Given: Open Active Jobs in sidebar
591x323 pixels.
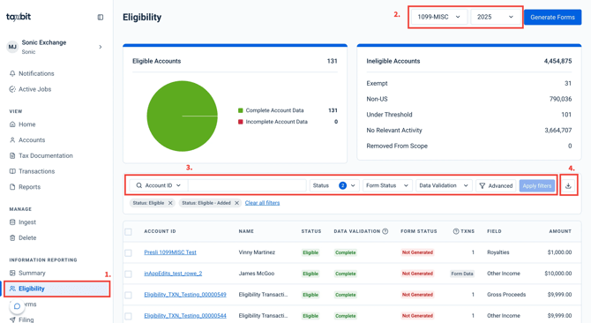Looking at the screenshot, I should pyautogui.click(x=34, y=89).
